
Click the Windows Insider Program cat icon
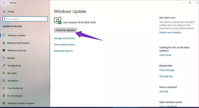[x=4, y=103]
